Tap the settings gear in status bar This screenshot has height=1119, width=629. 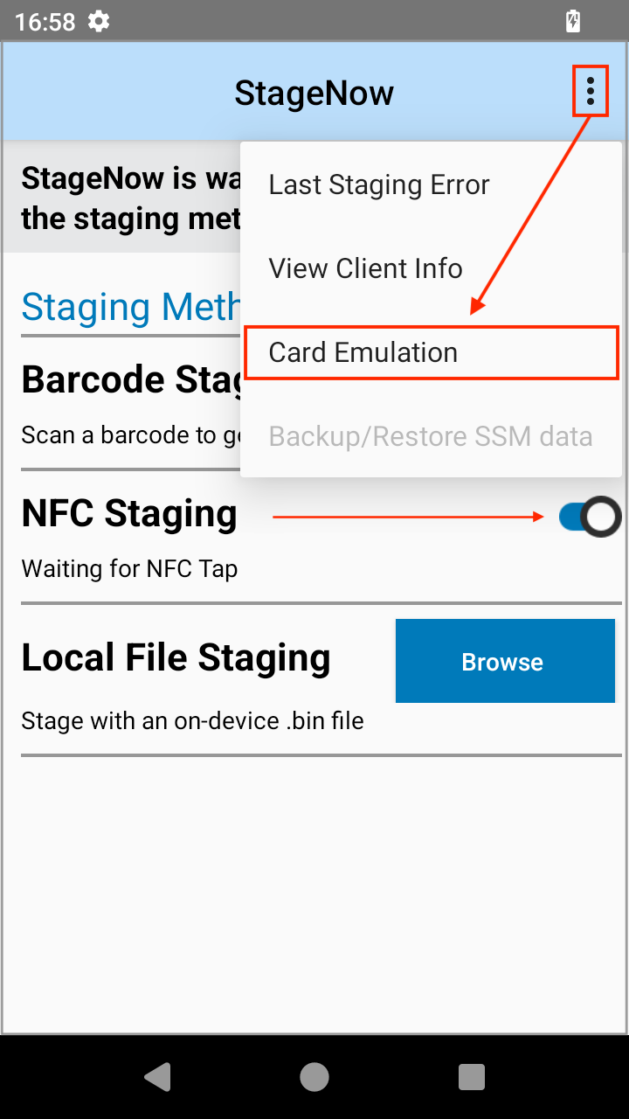[x=100, y=21]
